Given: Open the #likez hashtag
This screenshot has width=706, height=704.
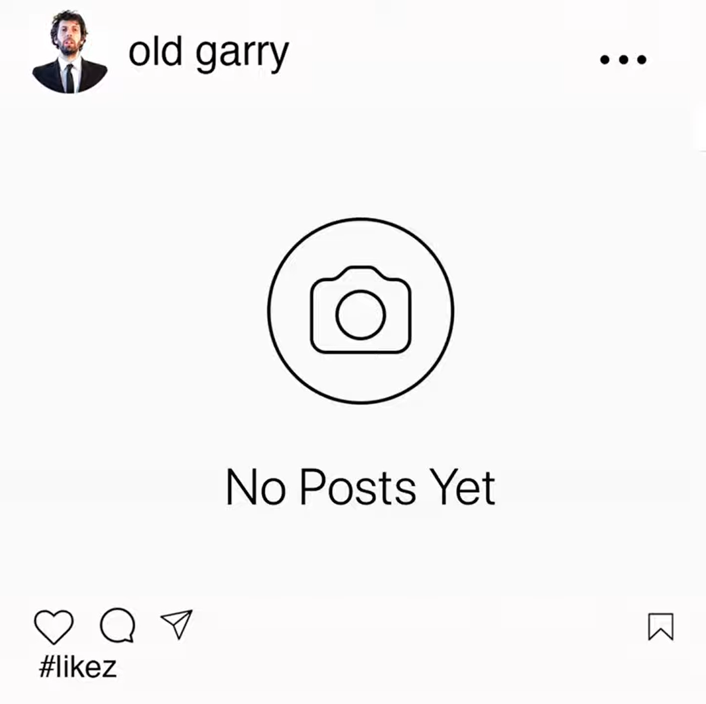Looking at the screenshot, I should pyautogui.click(x=78, y=667).
